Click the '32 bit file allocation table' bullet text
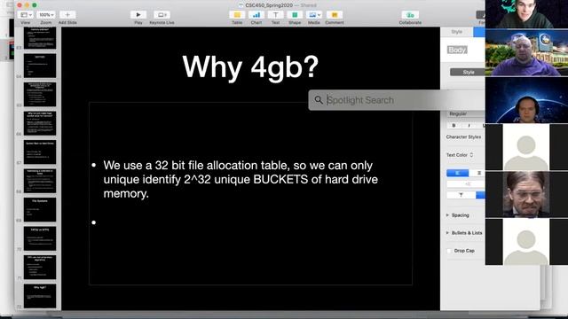The image size is (568, 319). 241,179
